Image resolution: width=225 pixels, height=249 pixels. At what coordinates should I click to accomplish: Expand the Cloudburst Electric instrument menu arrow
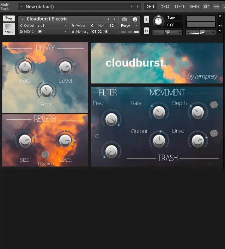(x=22, y=19)
